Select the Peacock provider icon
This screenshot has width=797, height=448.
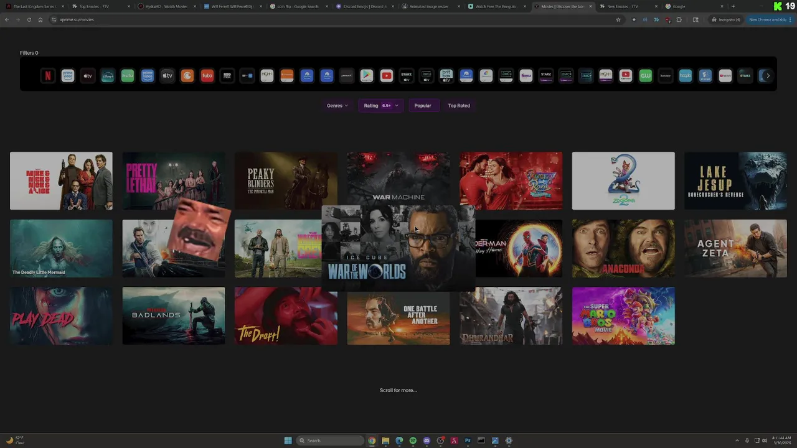click(x=347, y=76)
